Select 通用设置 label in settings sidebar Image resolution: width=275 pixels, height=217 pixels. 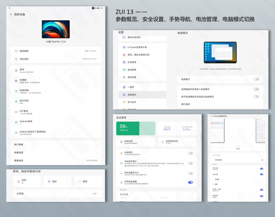[132, 77]
